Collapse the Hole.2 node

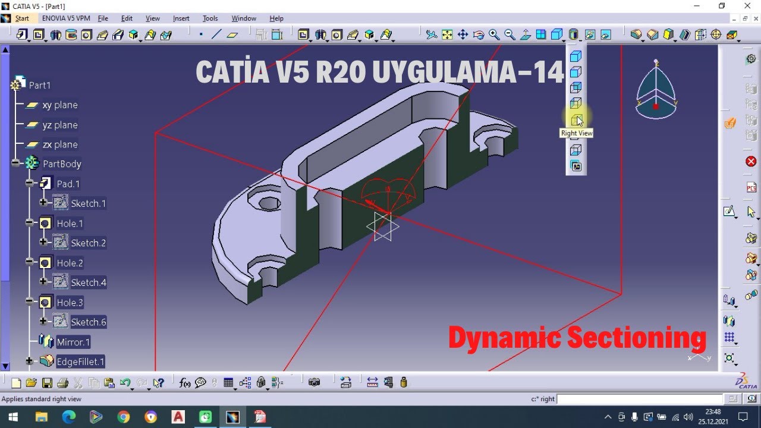pos(29,262)
